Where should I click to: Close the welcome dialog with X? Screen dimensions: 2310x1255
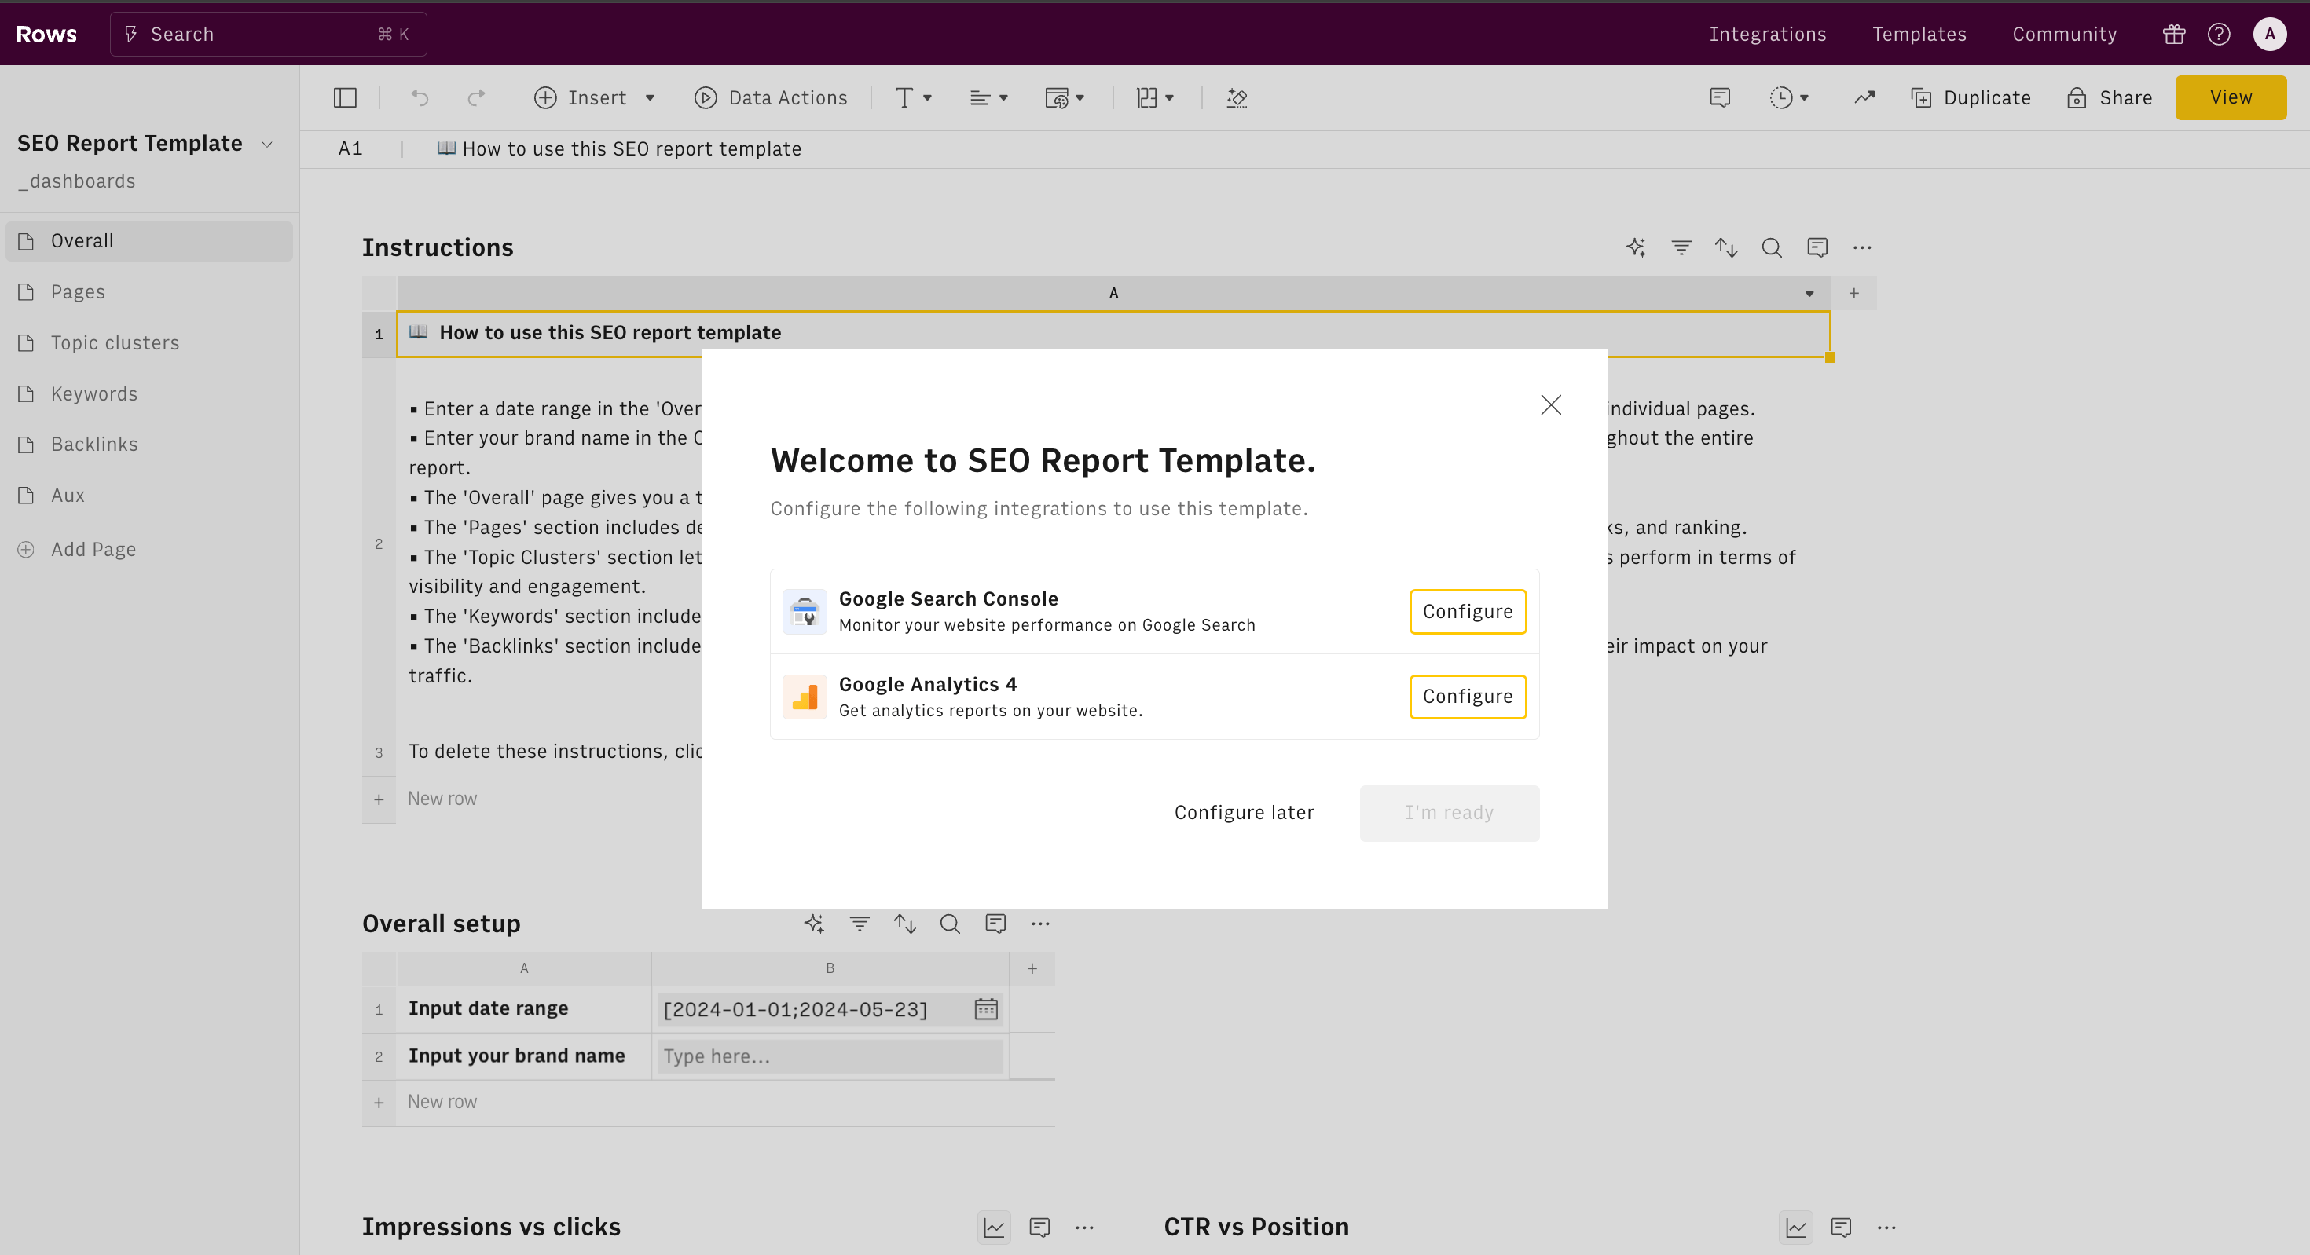coord(1550,405)
